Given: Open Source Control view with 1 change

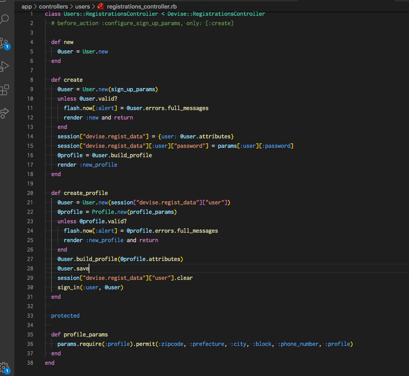Looking at the screenshot, I should point(4,44).
